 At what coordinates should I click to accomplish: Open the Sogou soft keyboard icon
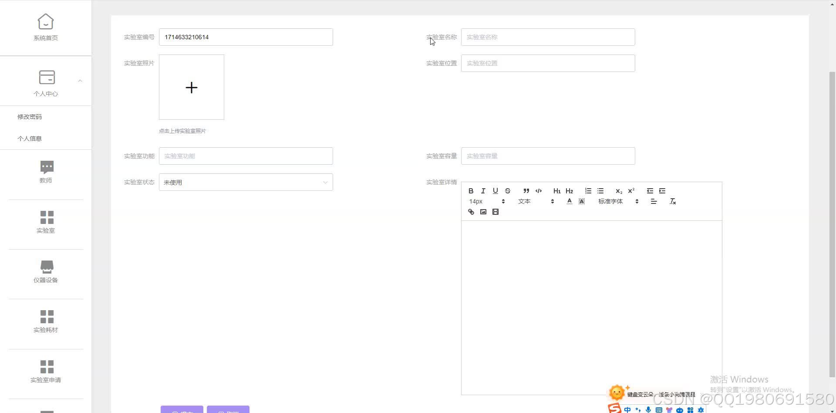659,410
